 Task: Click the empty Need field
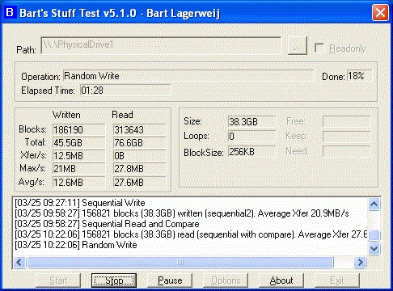pos(346,152)
